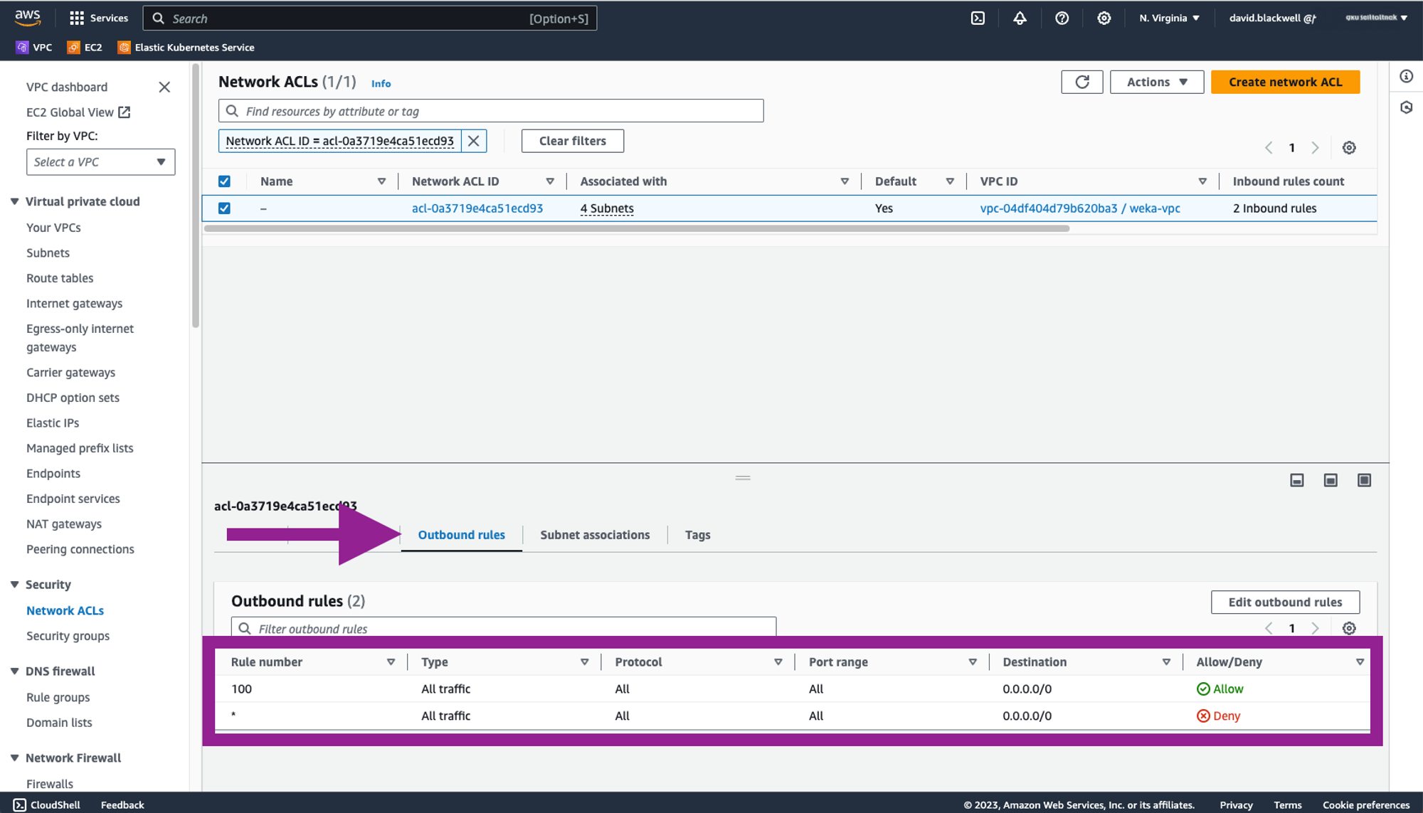Remove the Network ACL ID filter token
This screenshot has height=813, width=1423.
coord(474,141)
